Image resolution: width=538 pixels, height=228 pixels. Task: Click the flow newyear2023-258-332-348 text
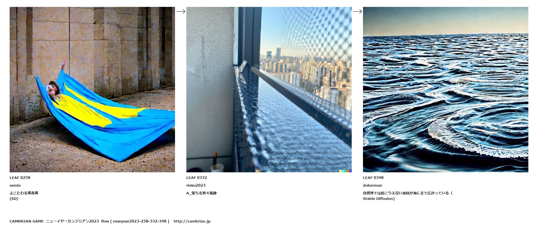[135, 221]
